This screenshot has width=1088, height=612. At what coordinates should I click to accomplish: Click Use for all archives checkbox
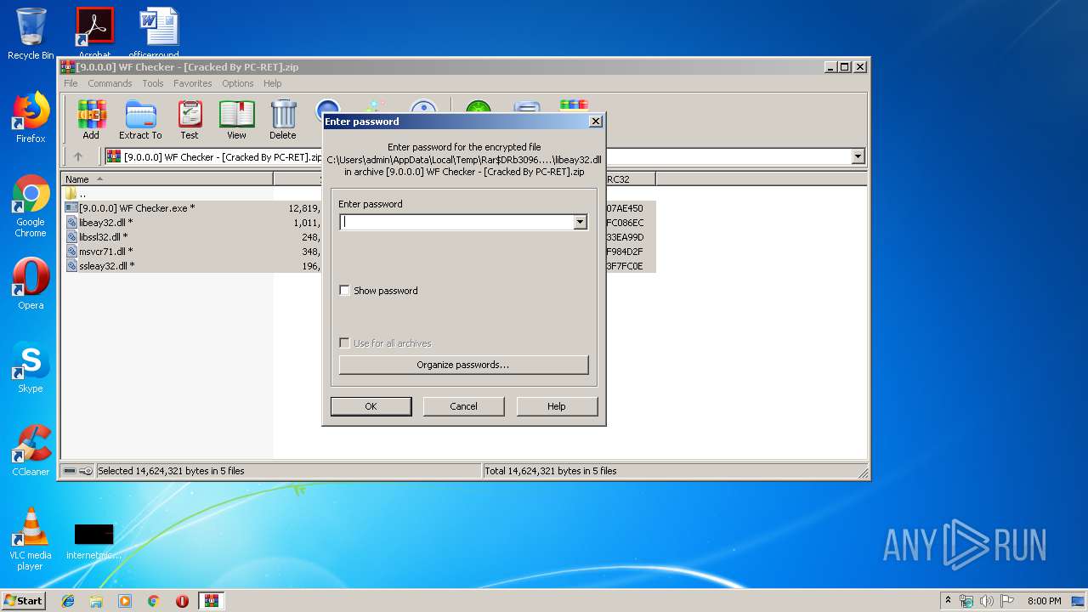[x=344, y=343]
